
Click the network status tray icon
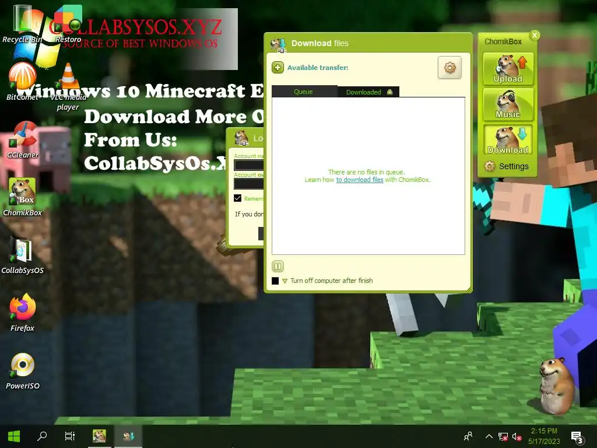pyautogui.click(x=503, y=436)
